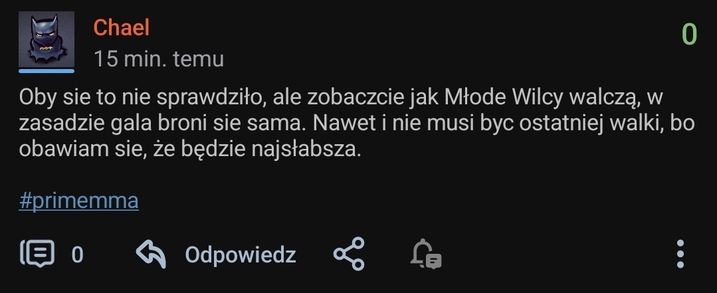
Task: Click the post line starting 'Oby sie to'
Action: 341,98
